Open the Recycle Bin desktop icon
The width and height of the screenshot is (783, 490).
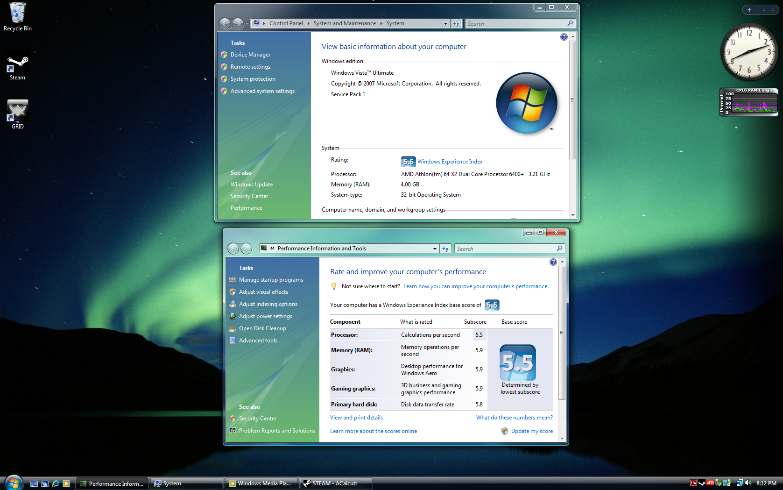[x=17, y=14]
